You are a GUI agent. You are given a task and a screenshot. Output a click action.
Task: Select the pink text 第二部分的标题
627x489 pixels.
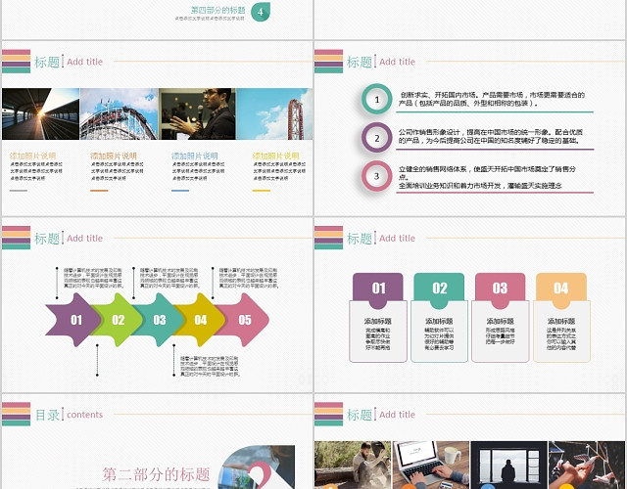156,474
